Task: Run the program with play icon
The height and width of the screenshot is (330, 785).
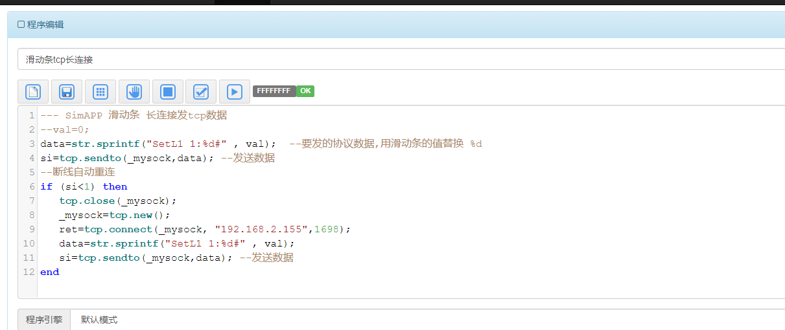Action: [x=235, y=92]
